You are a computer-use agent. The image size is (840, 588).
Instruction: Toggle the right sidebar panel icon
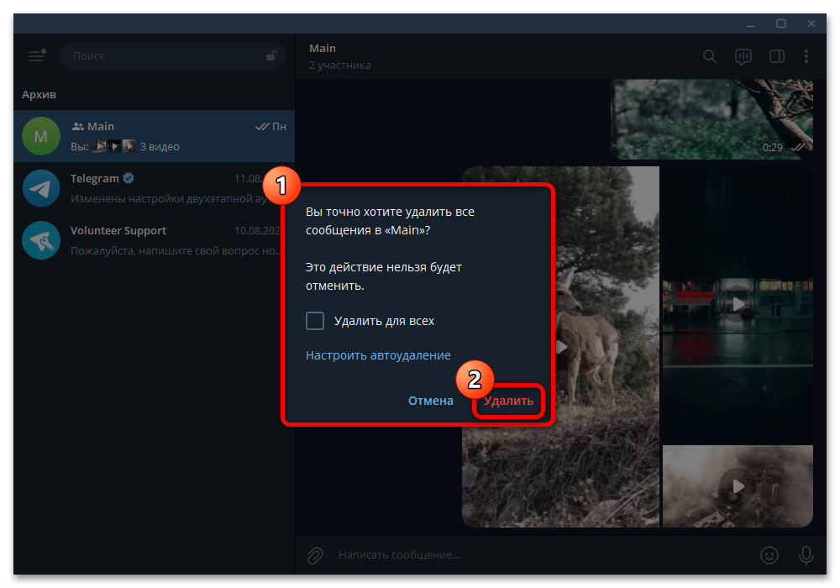point(776,56)
